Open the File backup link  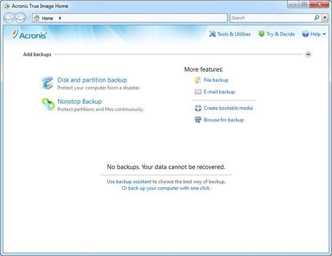tap(216, 80)
